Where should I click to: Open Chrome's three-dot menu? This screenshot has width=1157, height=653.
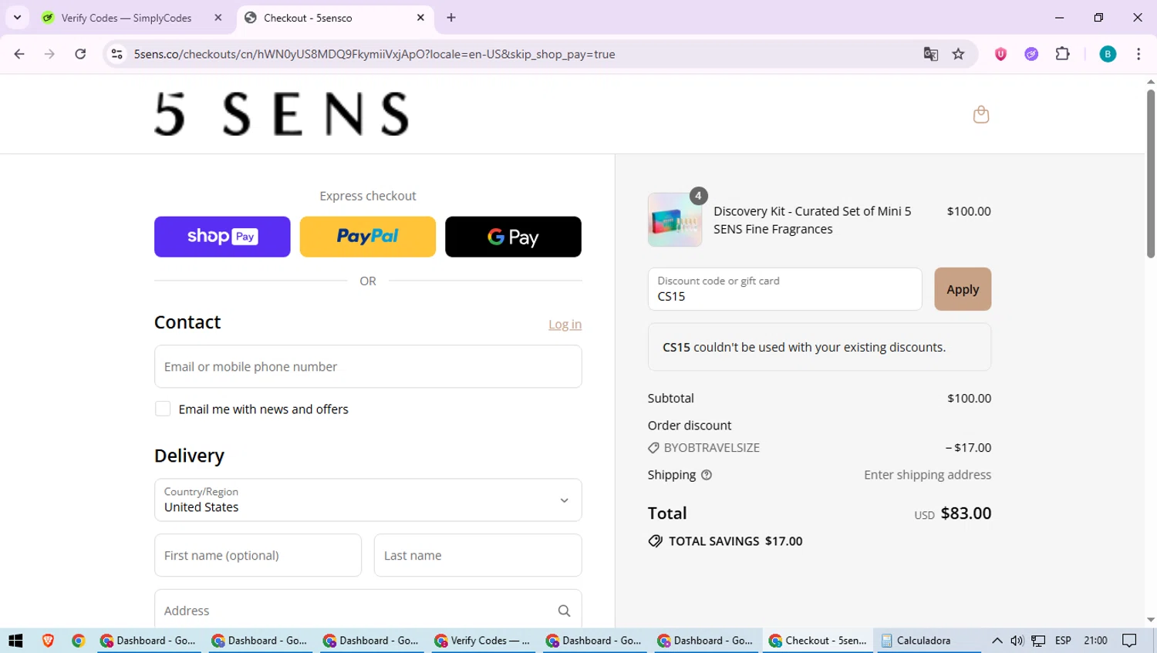click(x=1138, y=54)
